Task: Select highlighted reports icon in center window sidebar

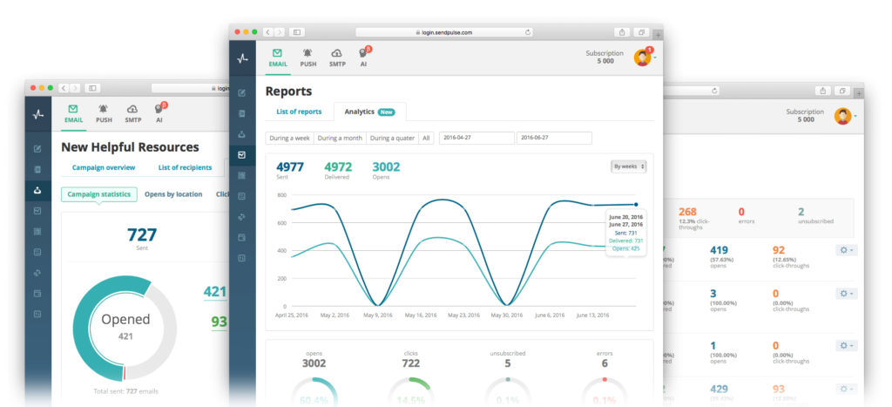Action: tap(242, 155)
